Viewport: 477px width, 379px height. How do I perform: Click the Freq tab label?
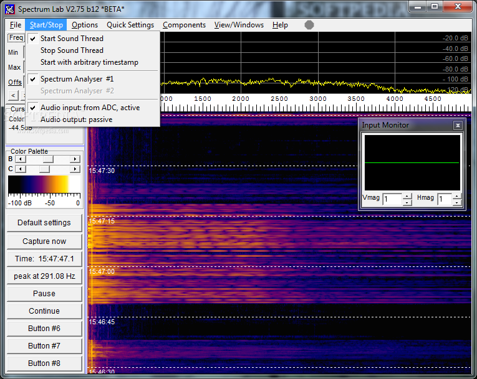pyautogui.click(x=16, y=38)
